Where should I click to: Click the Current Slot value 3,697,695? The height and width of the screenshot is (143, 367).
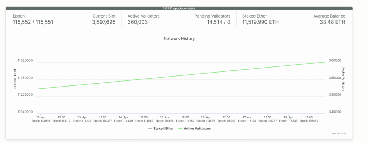click(104, 22)
